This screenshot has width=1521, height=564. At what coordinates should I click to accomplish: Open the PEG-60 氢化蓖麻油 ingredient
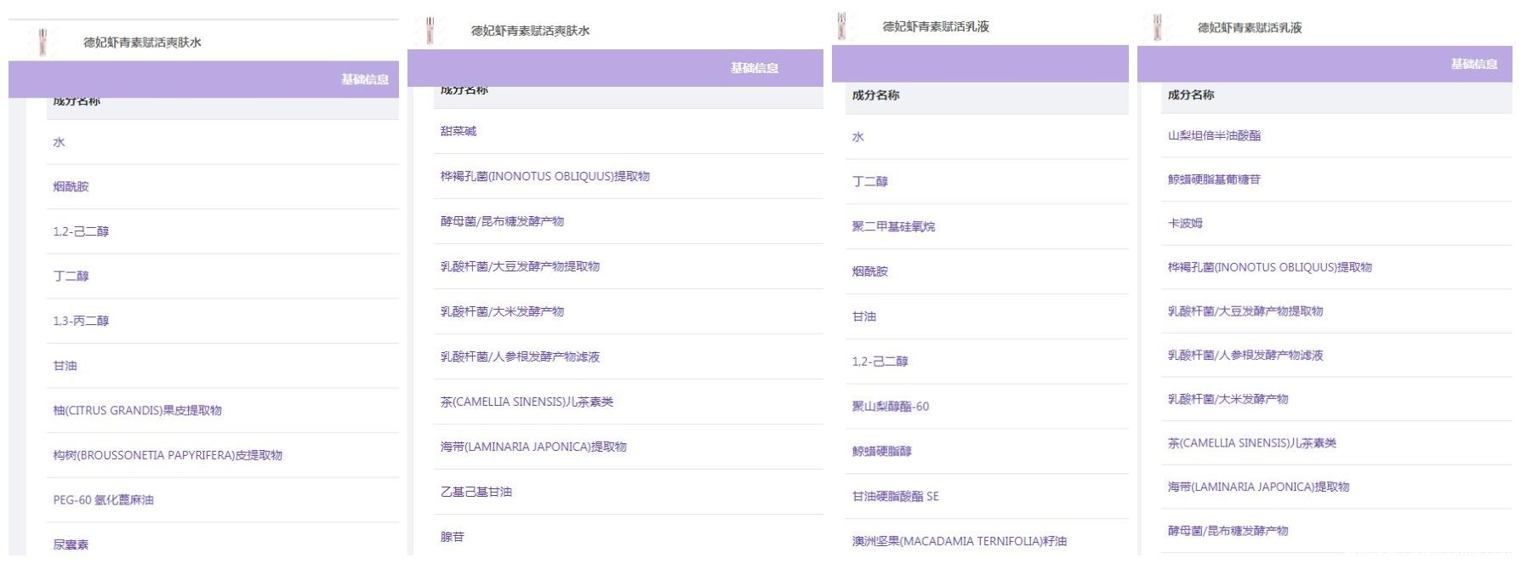[x=103, y=500]
